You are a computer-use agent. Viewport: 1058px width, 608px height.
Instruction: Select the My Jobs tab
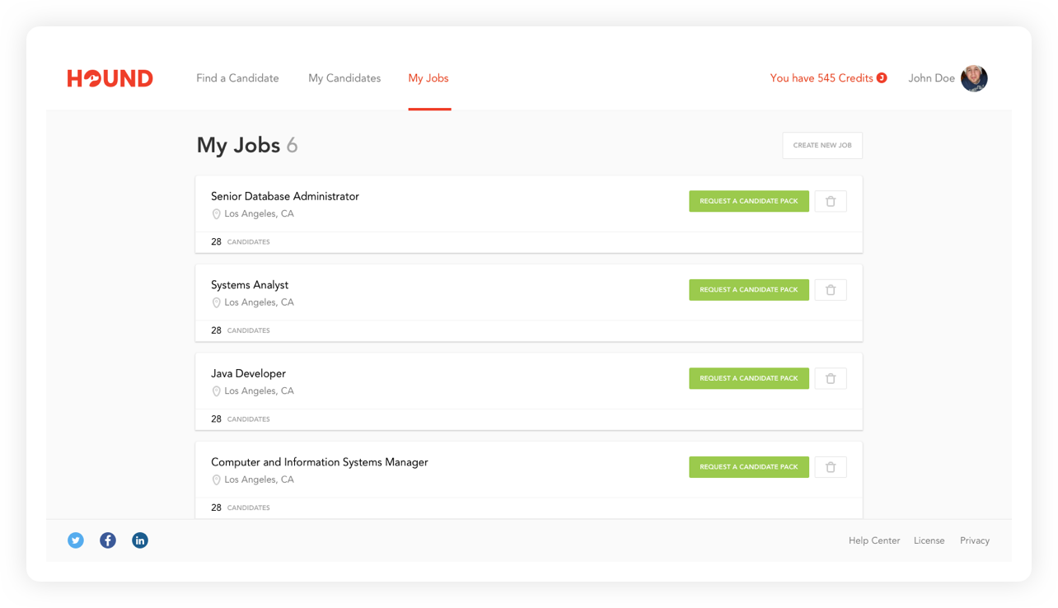pyautogui.click(x=428, y=78)
